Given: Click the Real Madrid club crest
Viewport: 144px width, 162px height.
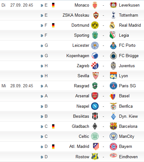Looking at the screenshot, I should click(112, 25).
